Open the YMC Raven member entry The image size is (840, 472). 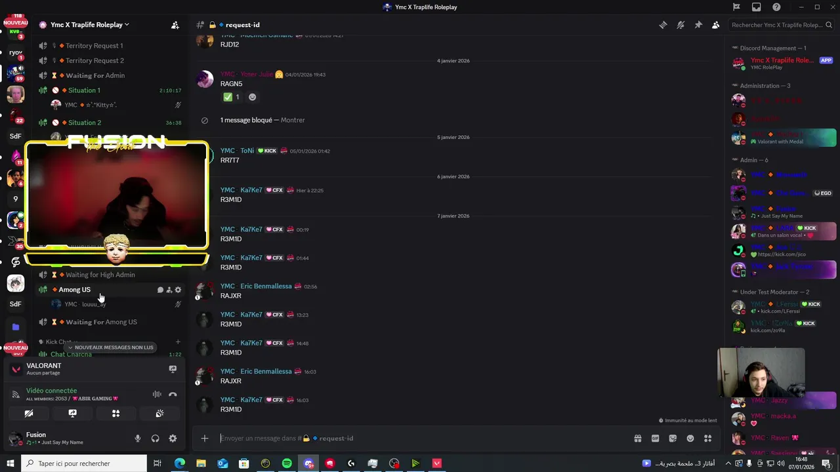point(783,437)
